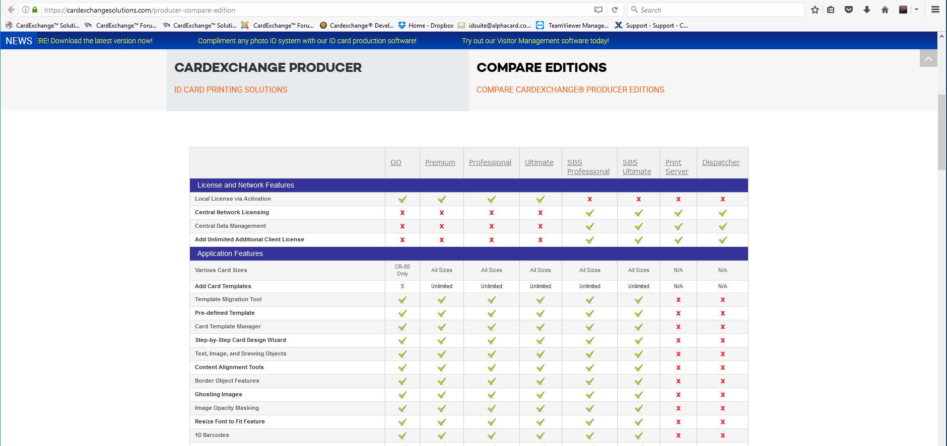The width and height of the screenshot is (947, 446).
Task: Open the SBS Professional column link
Action: (x=588, y=167)
